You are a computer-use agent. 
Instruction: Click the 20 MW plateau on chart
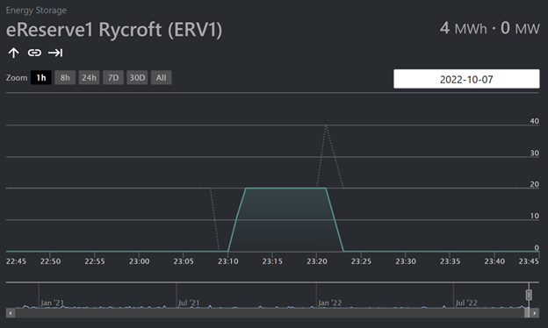[x=286, y=188]
